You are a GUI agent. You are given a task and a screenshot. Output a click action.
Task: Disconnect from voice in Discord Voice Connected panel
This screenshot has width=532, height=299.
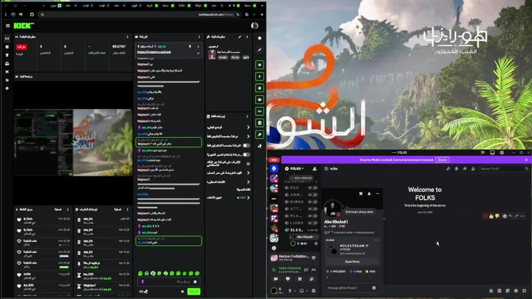pyautogui.click(x=313, y=270)
